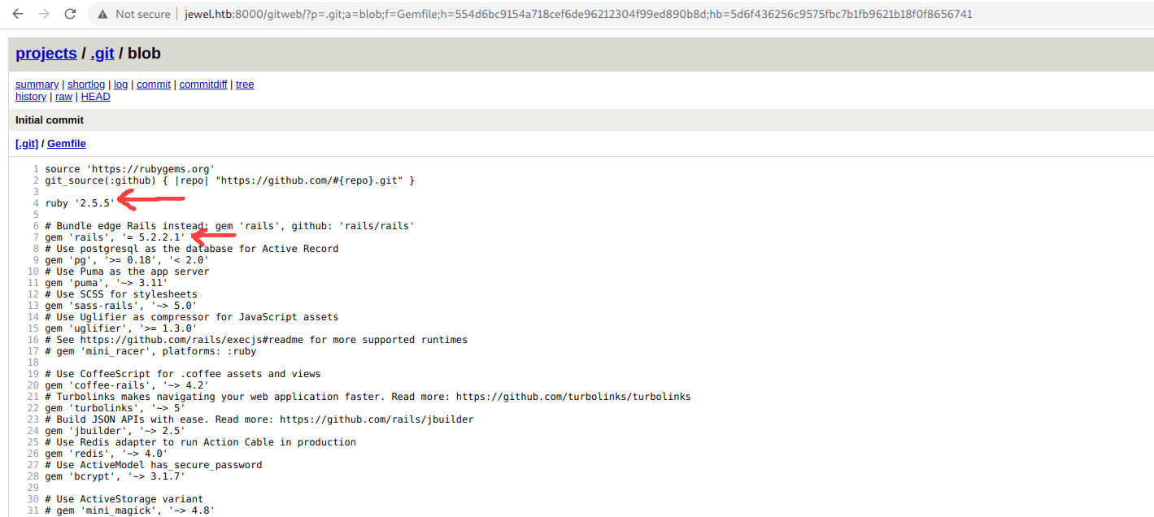Click line number 20 anchor
The width and height of the screenshot is (1154, 517).
point(33,385)
